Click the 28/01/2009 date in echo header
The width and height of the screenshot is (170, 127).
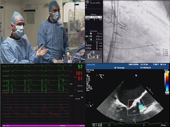pos(134,65)
